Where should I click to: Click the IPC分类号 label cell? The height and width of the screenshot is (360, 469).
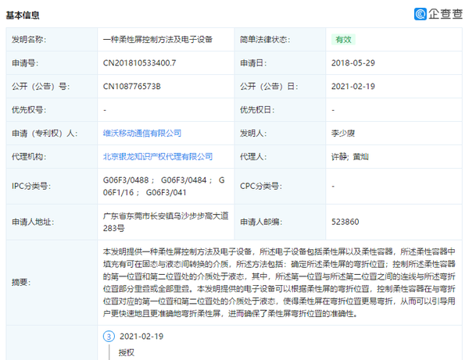point(52,186)
